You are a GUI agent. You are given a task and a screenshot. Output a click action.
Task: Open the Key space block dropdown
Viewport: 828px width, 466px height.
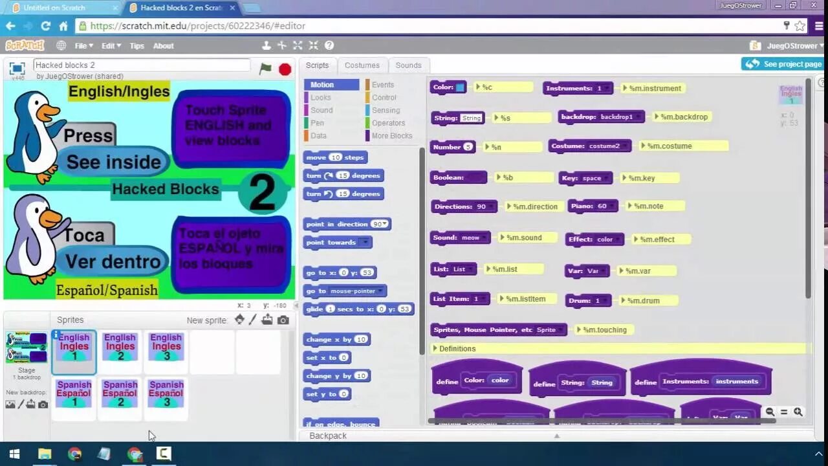pyautogui.click(x=606, y=178)
